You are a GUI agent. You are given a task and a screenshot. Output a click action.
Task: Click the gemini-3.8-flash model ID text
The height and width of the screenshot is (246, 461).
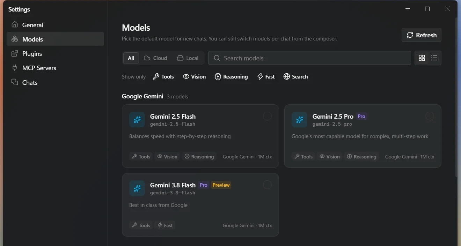click(173, 193)
